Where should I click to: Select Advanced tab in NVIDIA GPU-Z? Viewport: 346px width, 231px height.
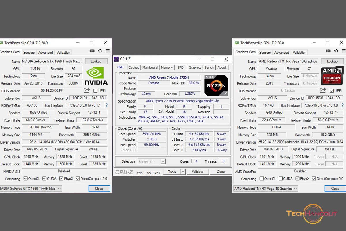click(46, 53)
